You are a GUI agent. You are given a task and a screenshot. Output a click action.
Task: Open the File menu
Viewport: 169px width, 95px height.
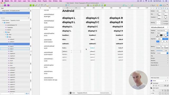(11, 1)
